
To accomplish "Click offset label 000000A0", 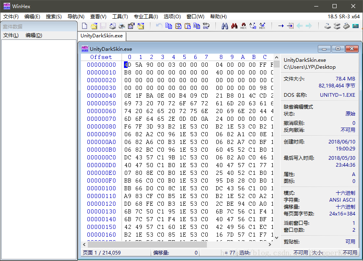I will [101, 142].
